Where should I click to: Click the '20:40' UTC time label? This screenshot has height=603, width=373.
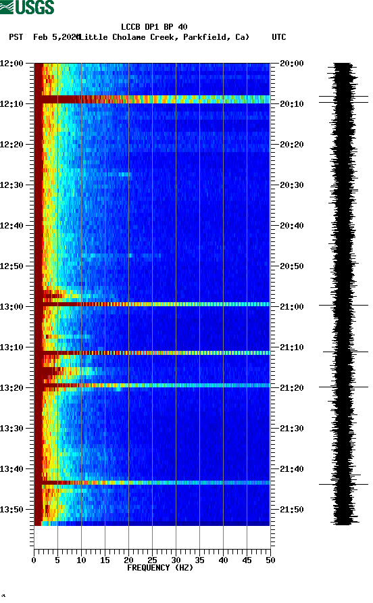pos(292,225)
